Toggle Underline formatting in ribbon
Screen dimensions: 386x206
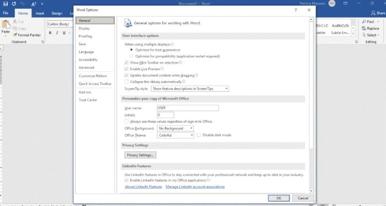pyautogui.click(x=64, y=33)
